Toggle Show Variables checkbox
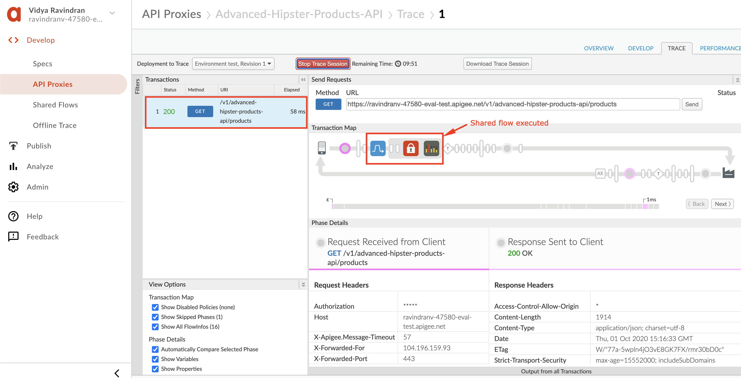 155,359
